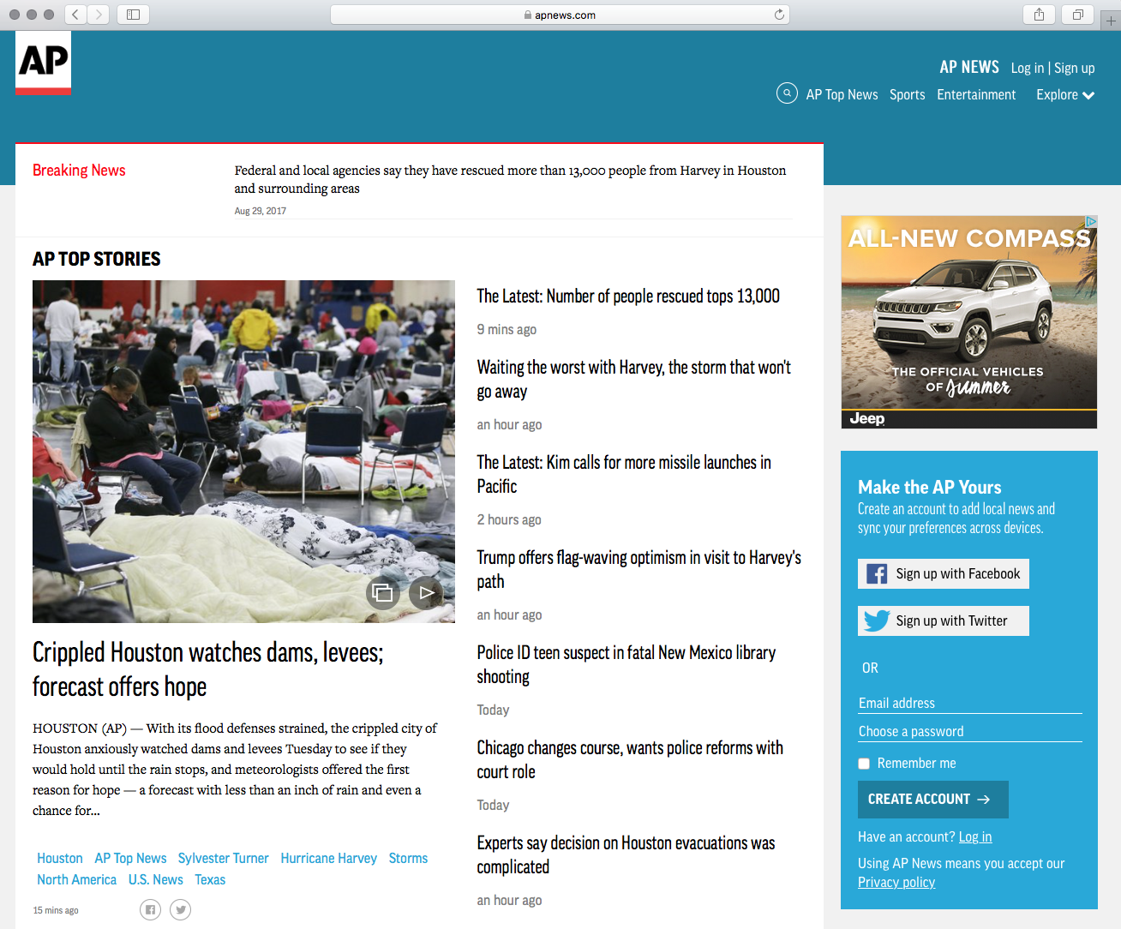Open 'Number of people rescued tops 13,000' story
Viewport: 1121px width, 929px height.
click(x=628, y=297)
